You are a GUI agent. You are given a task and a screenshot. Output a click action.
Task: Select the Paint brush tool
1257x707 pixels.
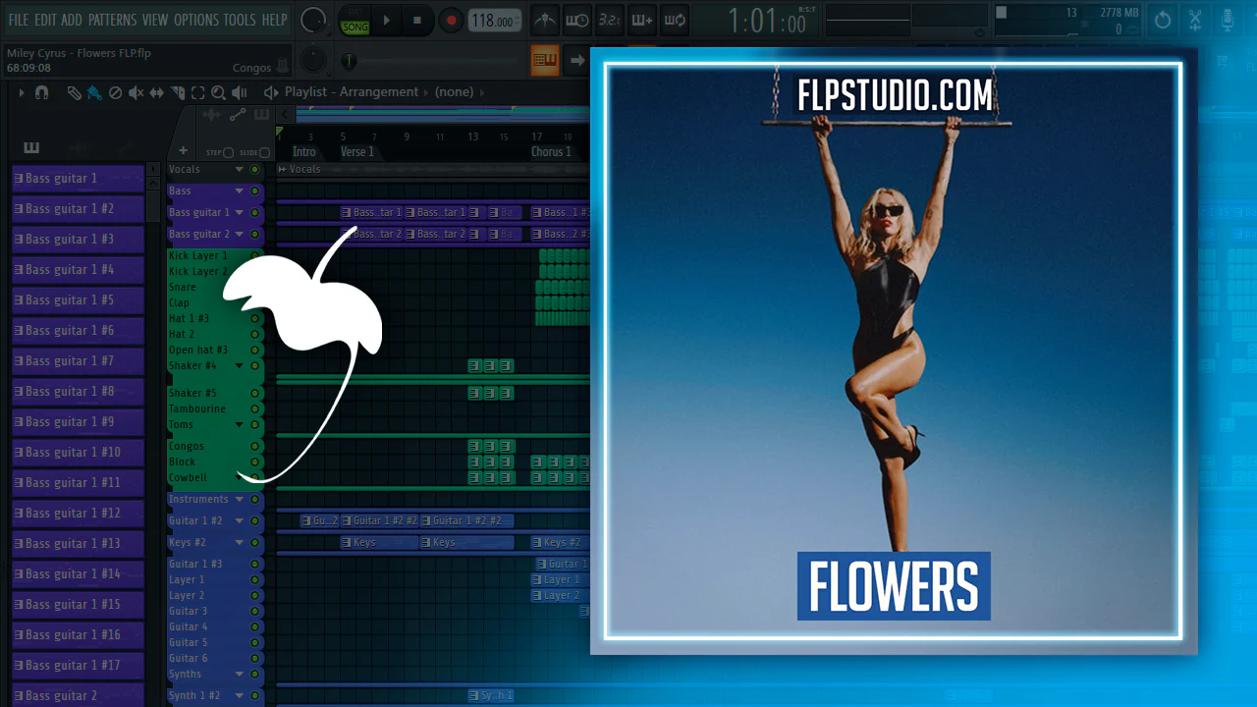coord(94,92)
